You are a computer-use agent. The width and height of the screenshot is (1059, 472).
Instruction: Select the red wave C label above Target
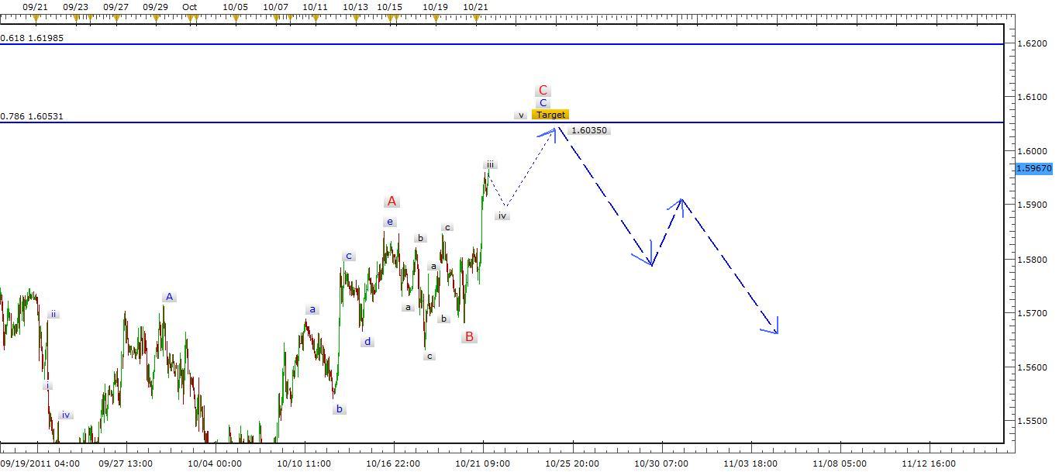[x=543, y=91]
